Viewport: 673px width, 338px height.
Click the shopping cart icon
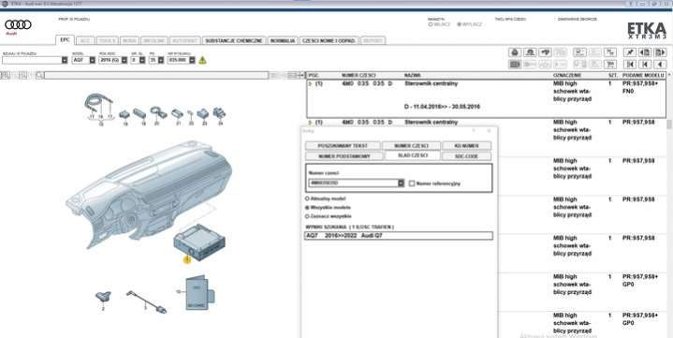coord(610,64)
